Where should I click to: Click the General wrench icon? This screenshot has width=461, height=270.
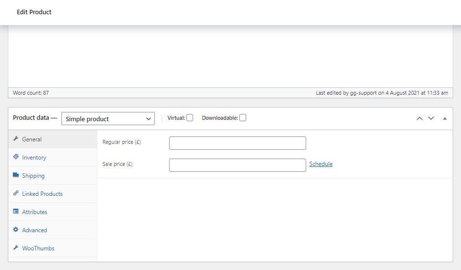point(16,138)
